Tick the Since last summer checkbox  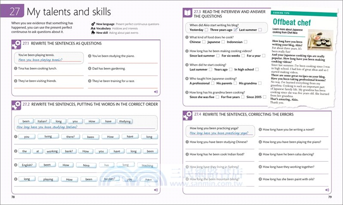click(218, 56)
